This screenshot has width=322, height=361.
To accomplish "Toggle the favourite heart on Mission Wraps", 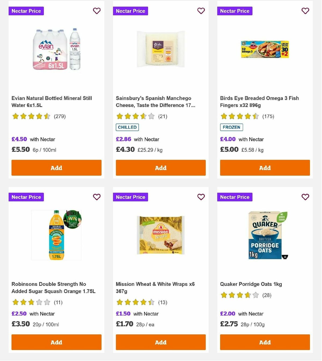I will (201, 197).
